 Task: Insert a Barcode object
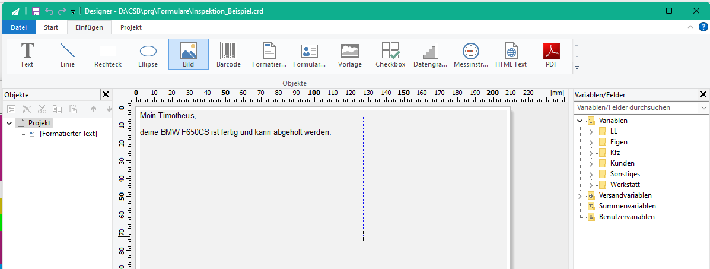click(229, 55)
